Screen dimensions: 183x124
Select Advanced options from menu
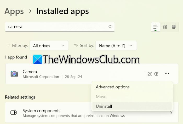[113, 87]
